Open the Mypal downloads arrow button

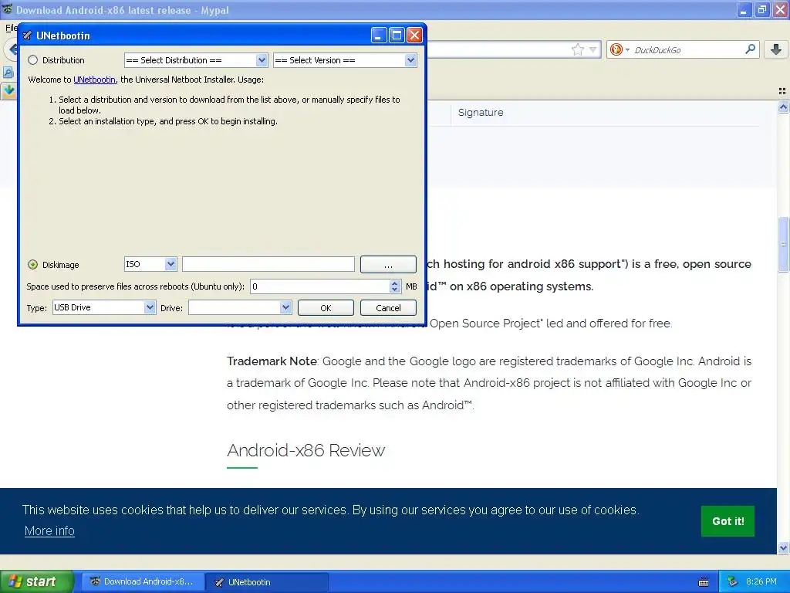(x=776, y=49)
